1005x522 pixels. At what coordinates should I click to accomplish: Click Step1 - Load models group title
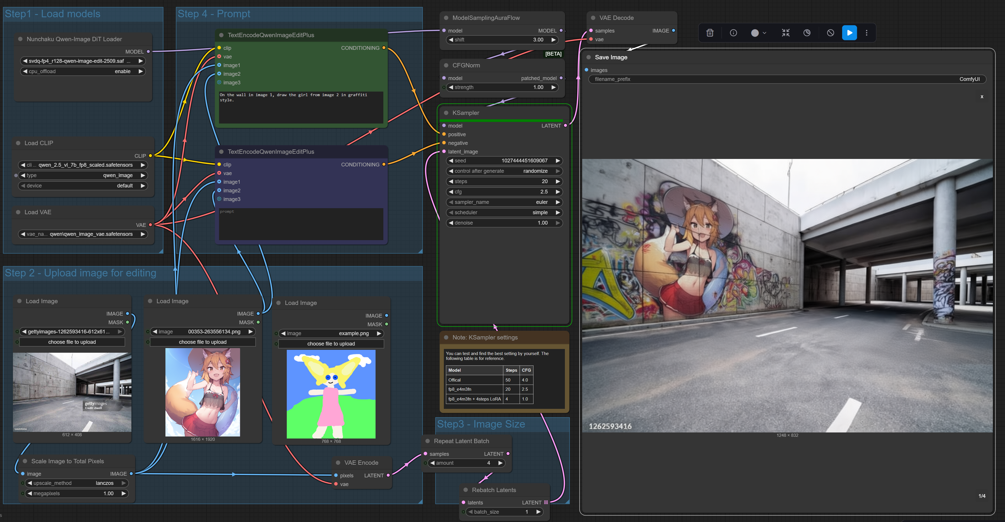(x=52, y=14)
